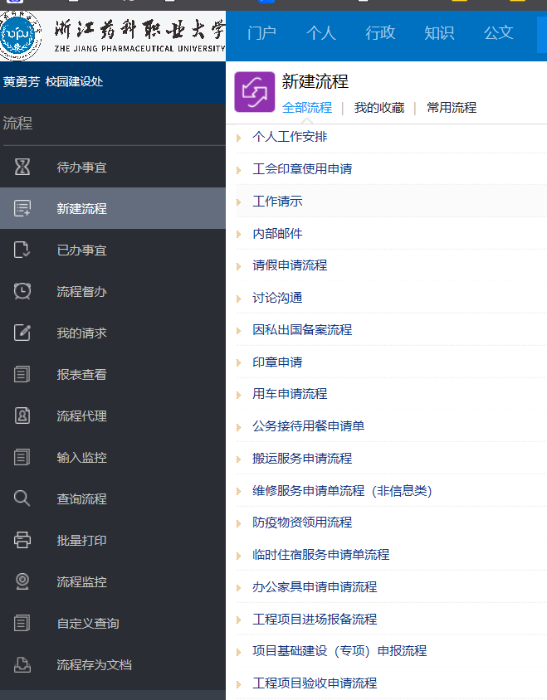
Task: Open the 个人工作安排 workflow link
Action: point(290,137)
